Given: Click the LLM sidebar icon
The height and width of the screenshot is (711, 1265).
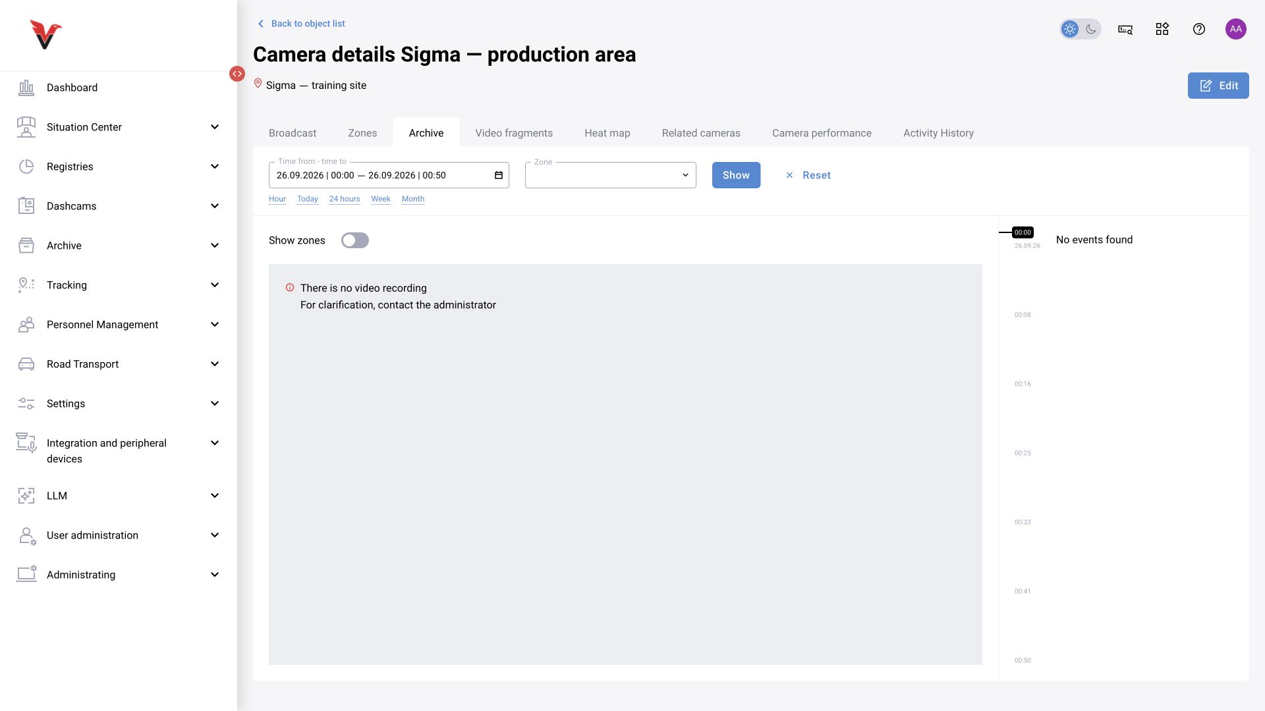Looking at the screenshot, I should [x=26, y=496].
